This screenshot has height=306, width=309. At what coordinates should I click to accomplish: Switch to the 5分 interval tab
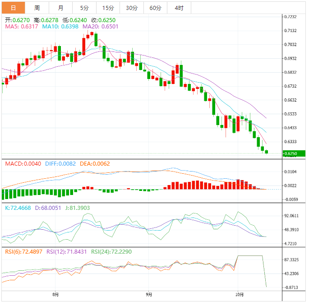coord(84,8)
